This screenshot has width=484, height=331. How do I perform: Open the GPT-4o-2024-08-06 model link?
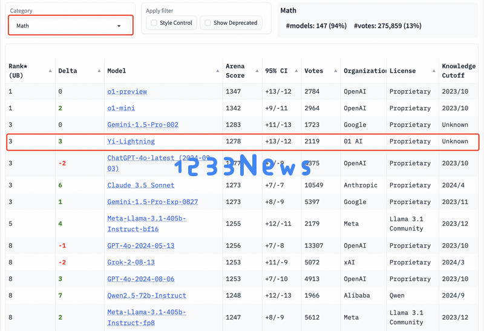coord(141,279)
